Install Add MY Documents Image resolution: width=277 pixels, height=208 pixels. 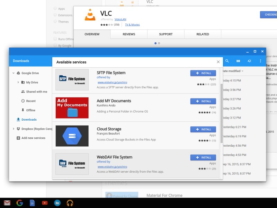[x=203, y=101]
